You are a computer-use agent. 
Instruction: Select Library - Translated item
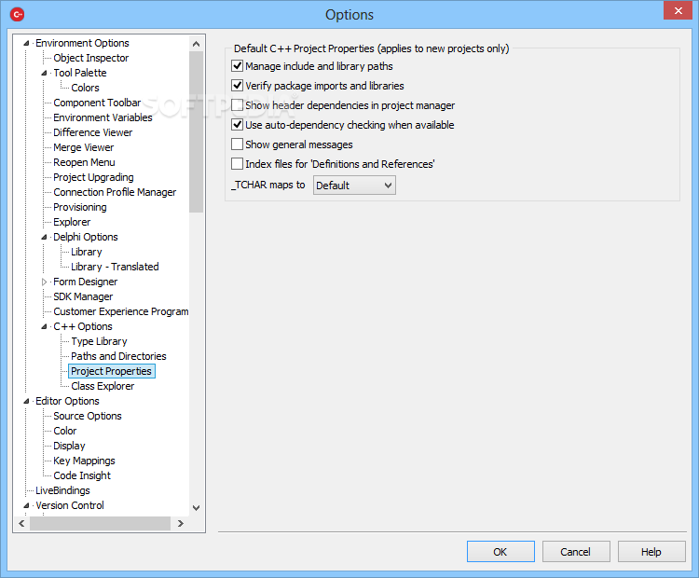point(115,267)
